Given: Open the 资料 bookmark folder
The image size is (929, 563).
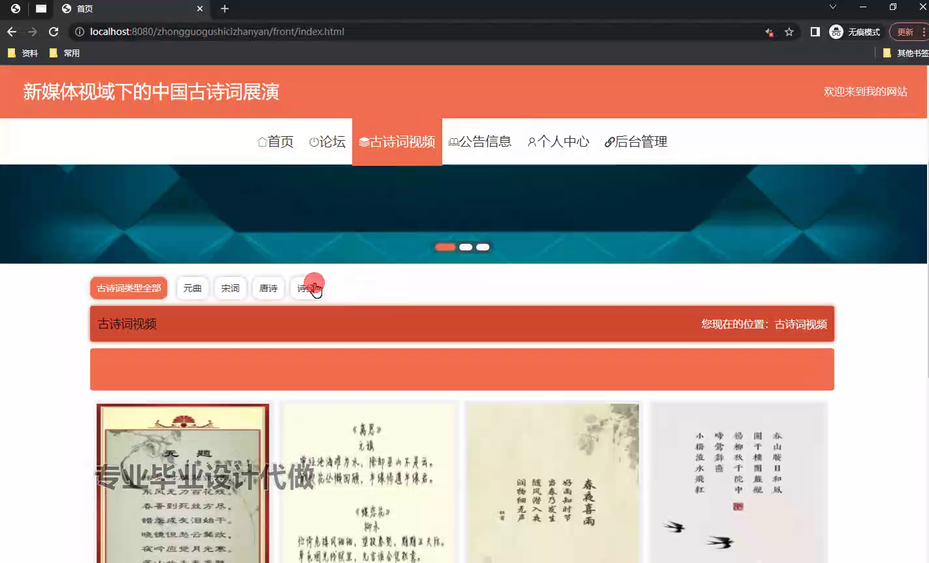Looking at the screenshot, I should [23, 53].
